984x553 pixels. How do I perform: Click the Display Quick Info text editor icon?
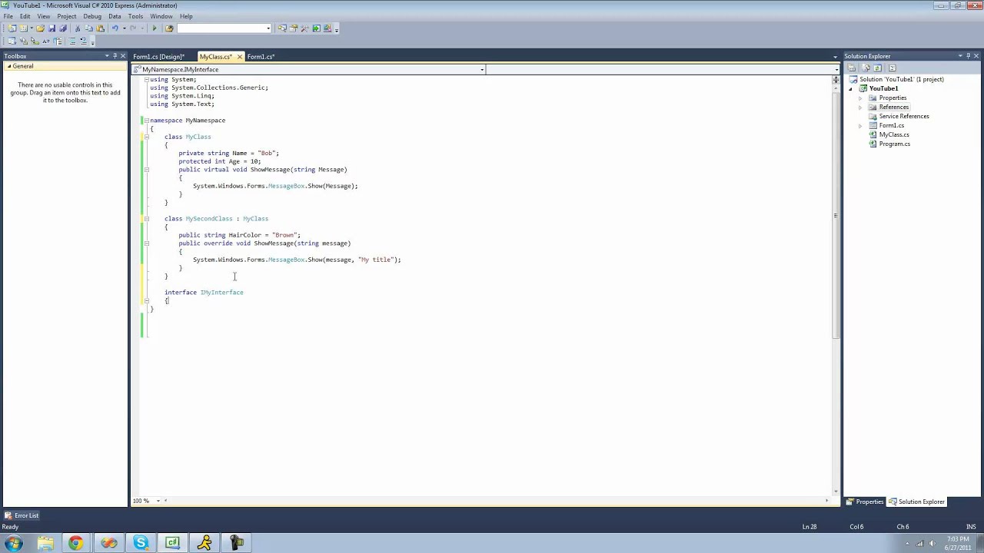coord(35,41)
